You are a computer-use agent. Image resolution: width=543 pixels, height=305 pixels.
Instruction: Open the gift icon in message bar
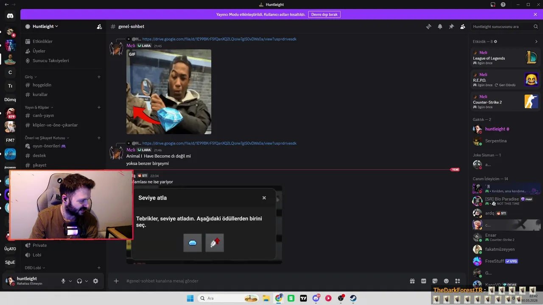(412, 281)
